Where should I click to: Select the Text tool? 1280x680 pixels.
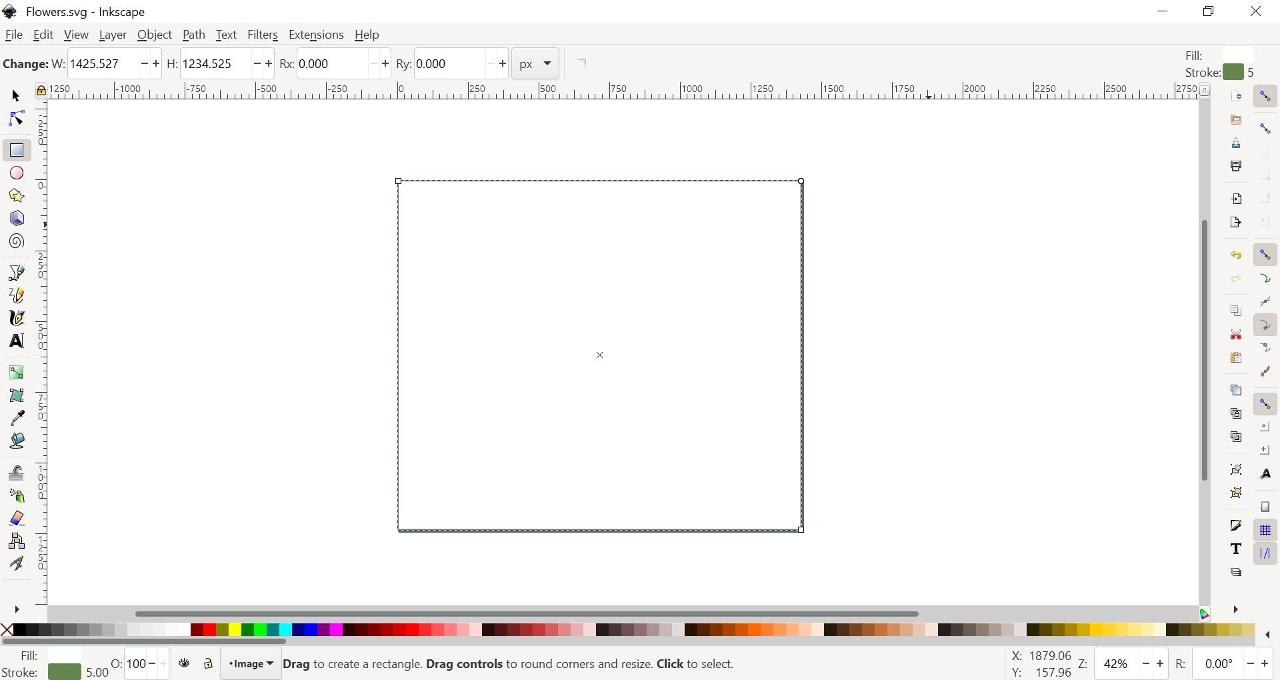point(16,341)
